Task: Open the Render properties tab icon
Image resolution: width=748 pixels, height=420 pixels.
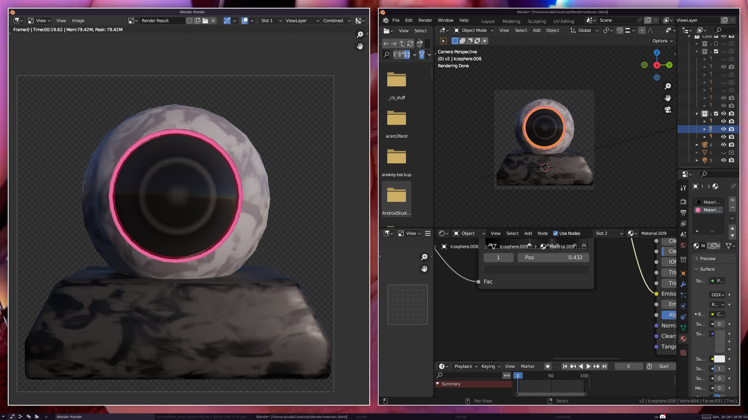Action: pos(683,202)
